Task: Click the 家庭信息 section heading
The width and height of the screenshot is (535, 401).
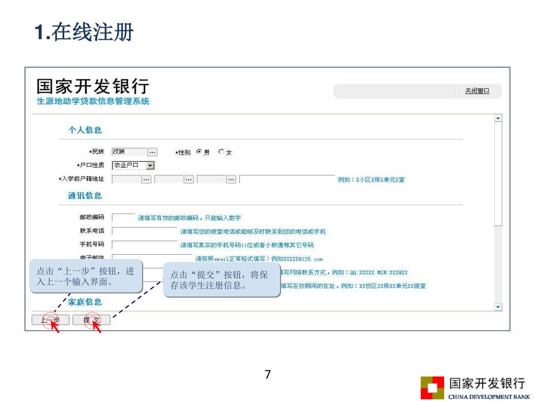Action: click(x=85, y=302)
